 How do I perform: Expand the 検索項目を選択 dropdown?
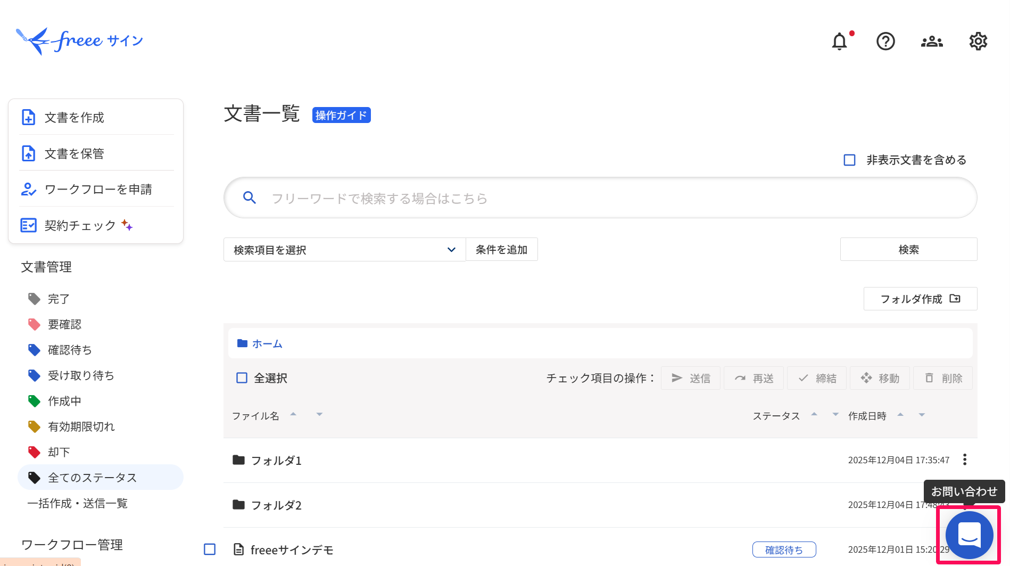[x=344, y=249]
